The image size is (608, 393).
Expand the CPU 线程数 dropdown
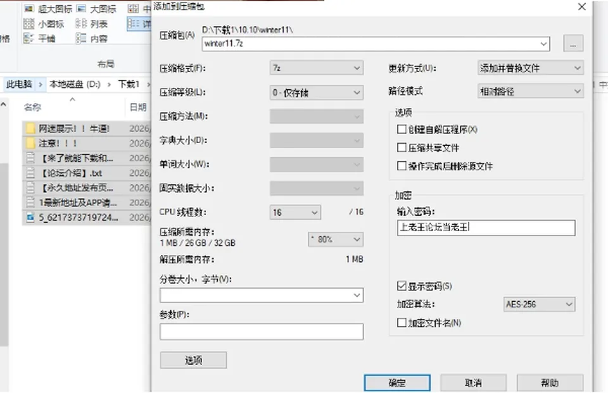point(295,212)
